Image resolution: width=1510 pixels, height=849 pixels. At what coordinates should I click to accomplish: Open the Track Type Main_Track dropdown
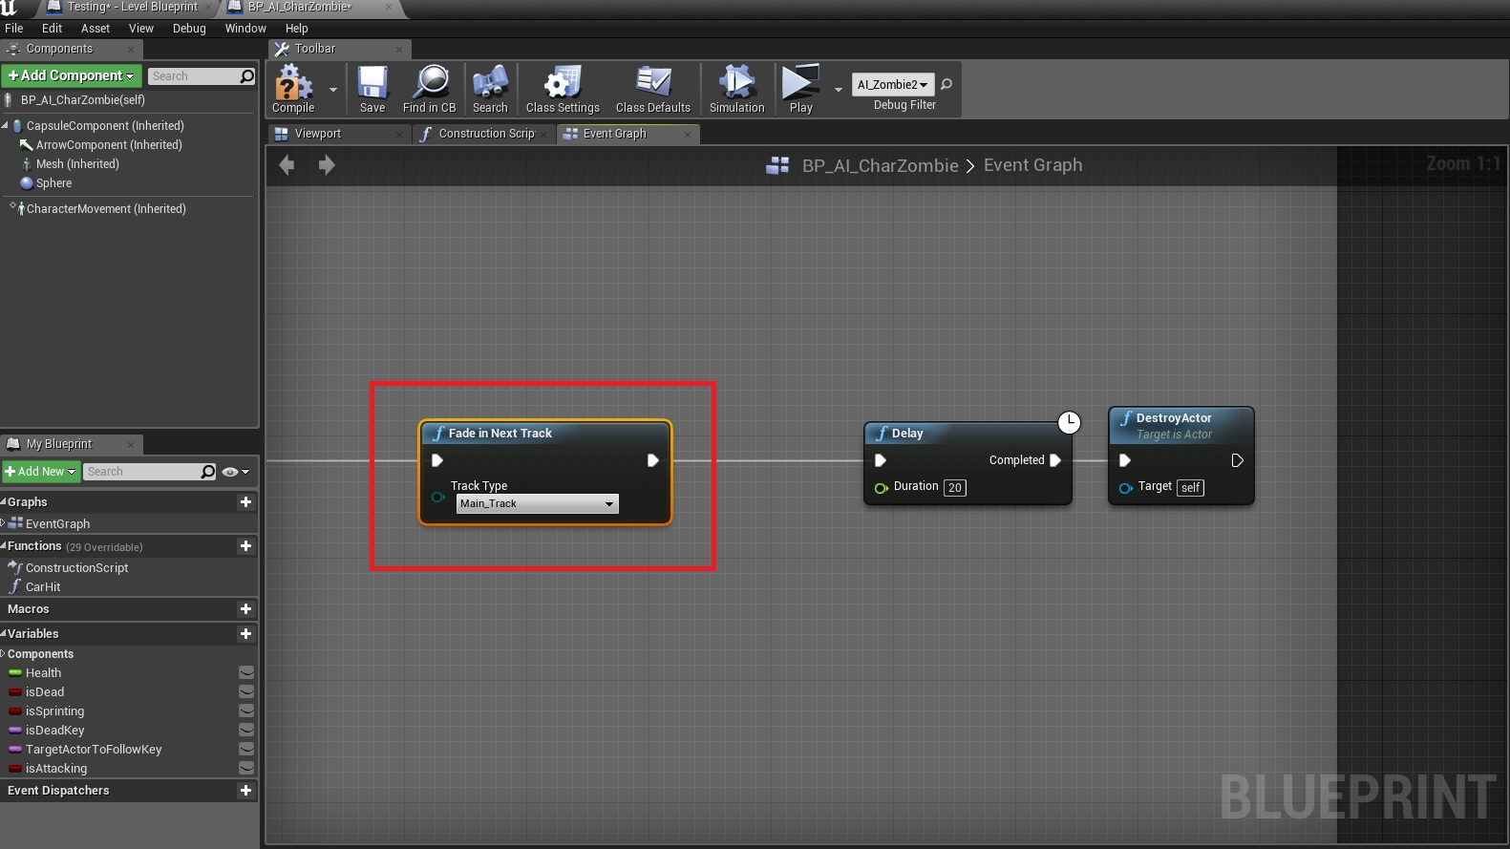538,504
